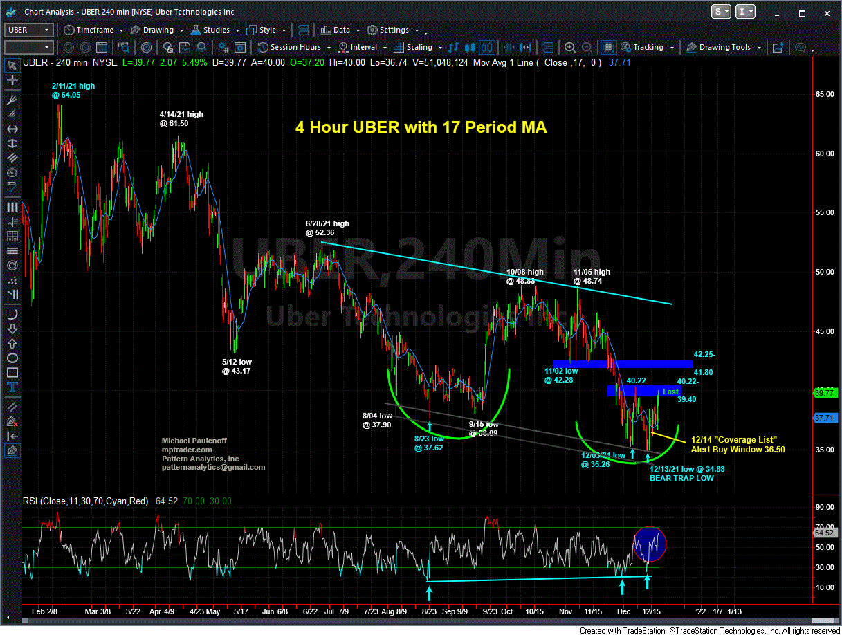Click the RSI study header label
The width and height of the screenshot is (842, 635).
[86, 501]
